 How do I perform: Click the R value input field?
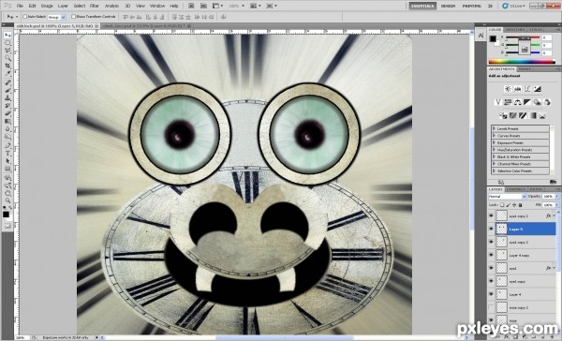[x=547, y=37]
